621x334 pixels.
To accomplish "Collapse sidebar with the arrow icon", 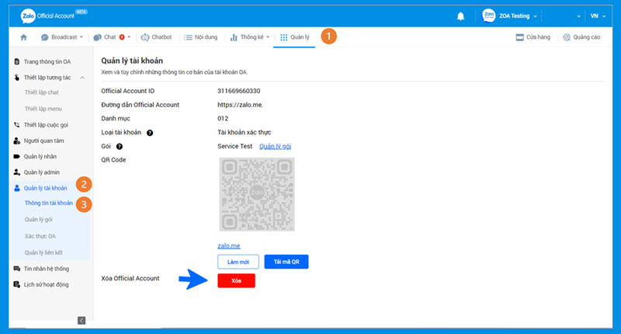I will (x=82, y=320).
